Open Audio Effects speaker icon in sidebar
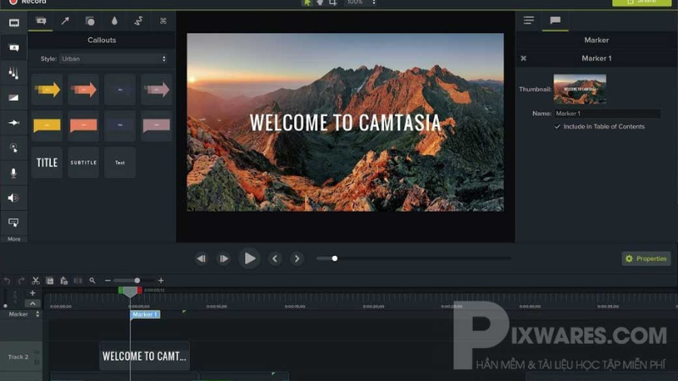Viewport: 678px width, 381px height. click(x=14, y=198)
